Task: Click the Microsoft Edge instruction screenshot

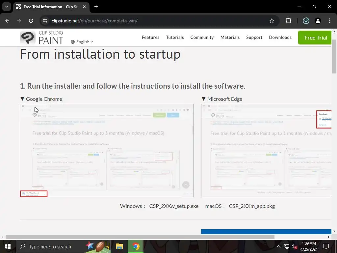Action: click(x=266, y=151)
